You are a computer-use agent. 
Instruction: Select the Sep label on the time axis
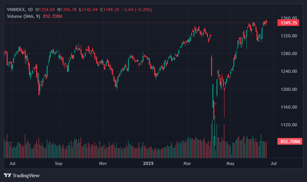click(58, 163)
